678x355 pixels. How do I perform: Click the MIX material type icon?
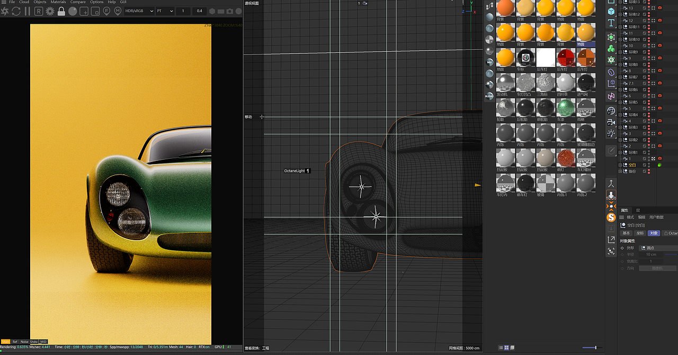point(489,62)
